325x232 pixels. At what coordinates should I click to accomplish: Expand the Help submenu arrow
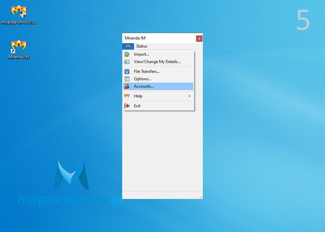(x=189, y=96)
